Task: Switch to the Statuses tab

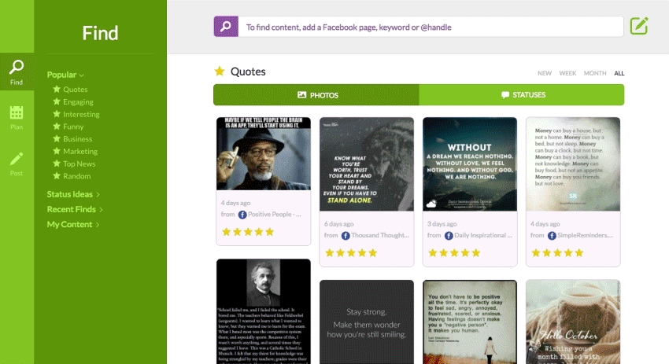Action: [522, 95]
